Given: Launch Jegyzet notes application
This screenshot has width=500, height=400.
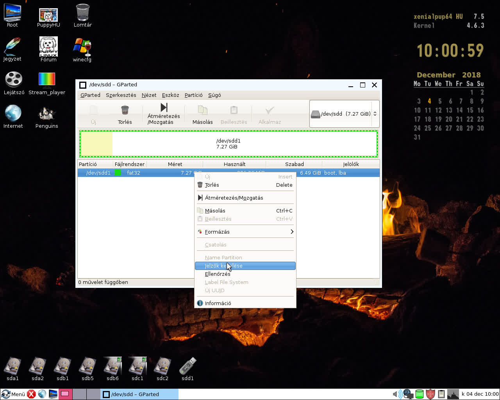Looking at the screenshot, I should tap(12, 49).
